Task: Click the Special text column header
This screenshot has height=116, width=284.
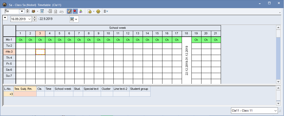Action: (92, 89)
